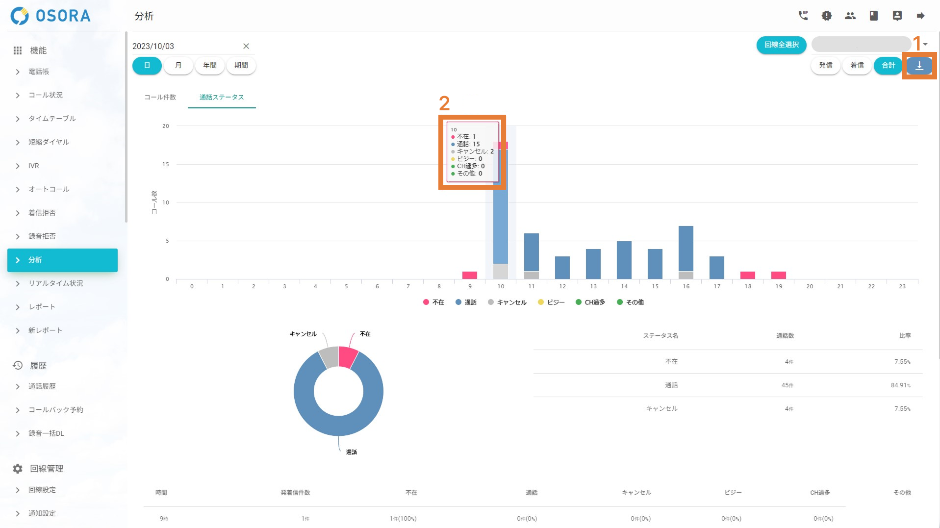Open the phonebook icon in header
This screenshot has height=528, width=940.
(x=873, y=16)
